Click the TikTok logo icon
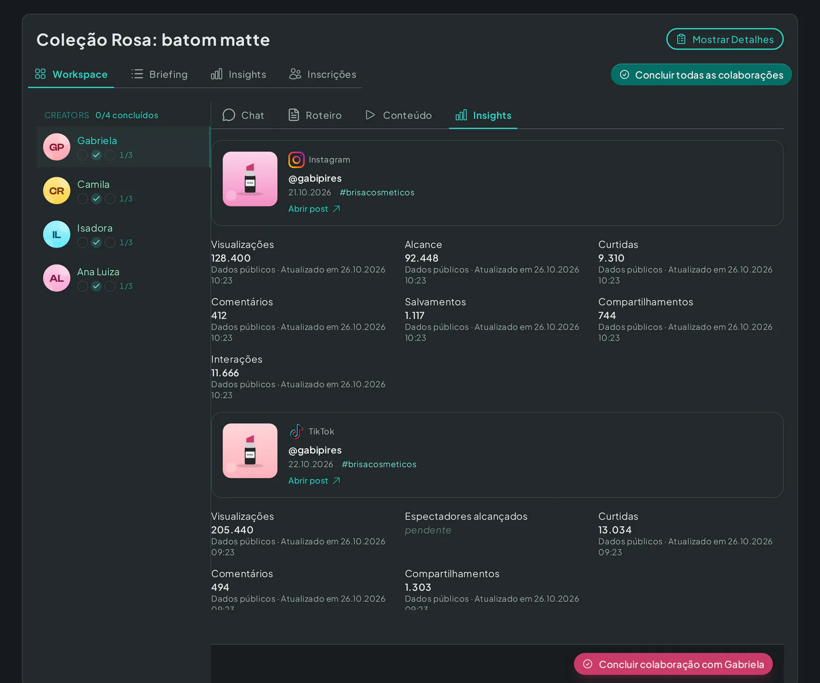 [296, 431]
